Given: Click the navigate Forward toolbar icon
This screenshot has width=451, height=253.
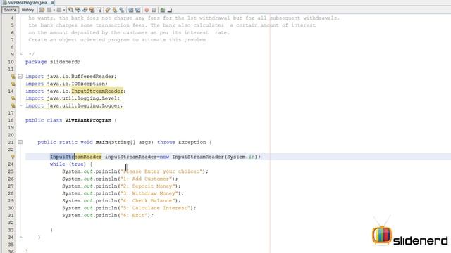Looking at the screenshot, I should click(x=59, y=10).
